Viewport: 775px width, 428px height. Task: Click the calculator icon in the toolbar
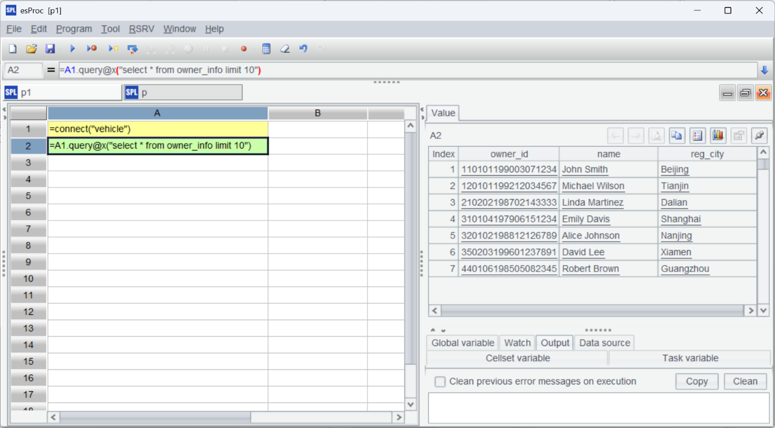(266, 49)
